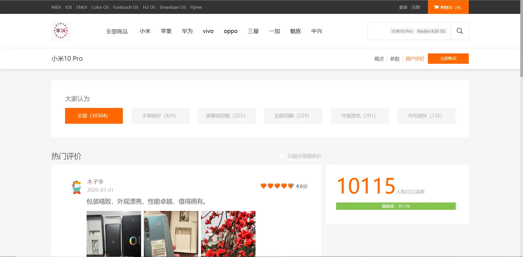Open the shopping cart icon
This screenshot has height=257, width=523.
tap(436, 7)
